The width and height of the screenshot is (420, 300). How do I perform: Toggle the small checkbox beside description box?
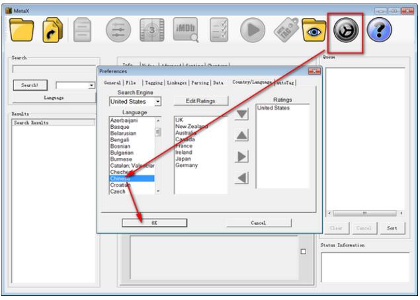click(303, 252)
